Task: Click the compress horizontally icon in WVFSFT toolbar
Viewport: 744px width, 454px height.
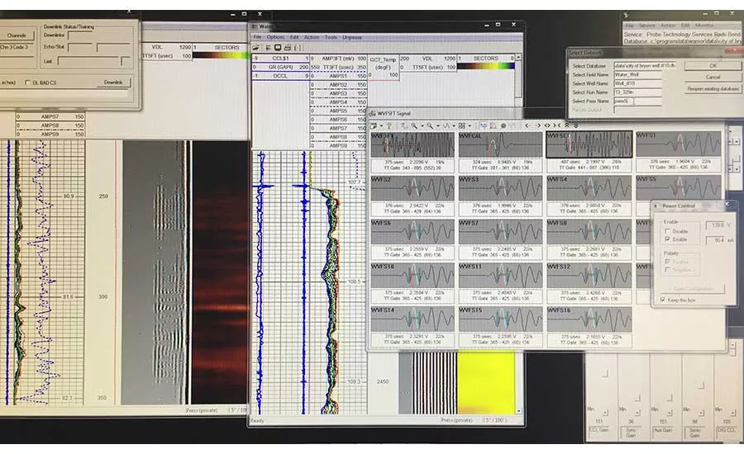Action: tap(556, 125)
